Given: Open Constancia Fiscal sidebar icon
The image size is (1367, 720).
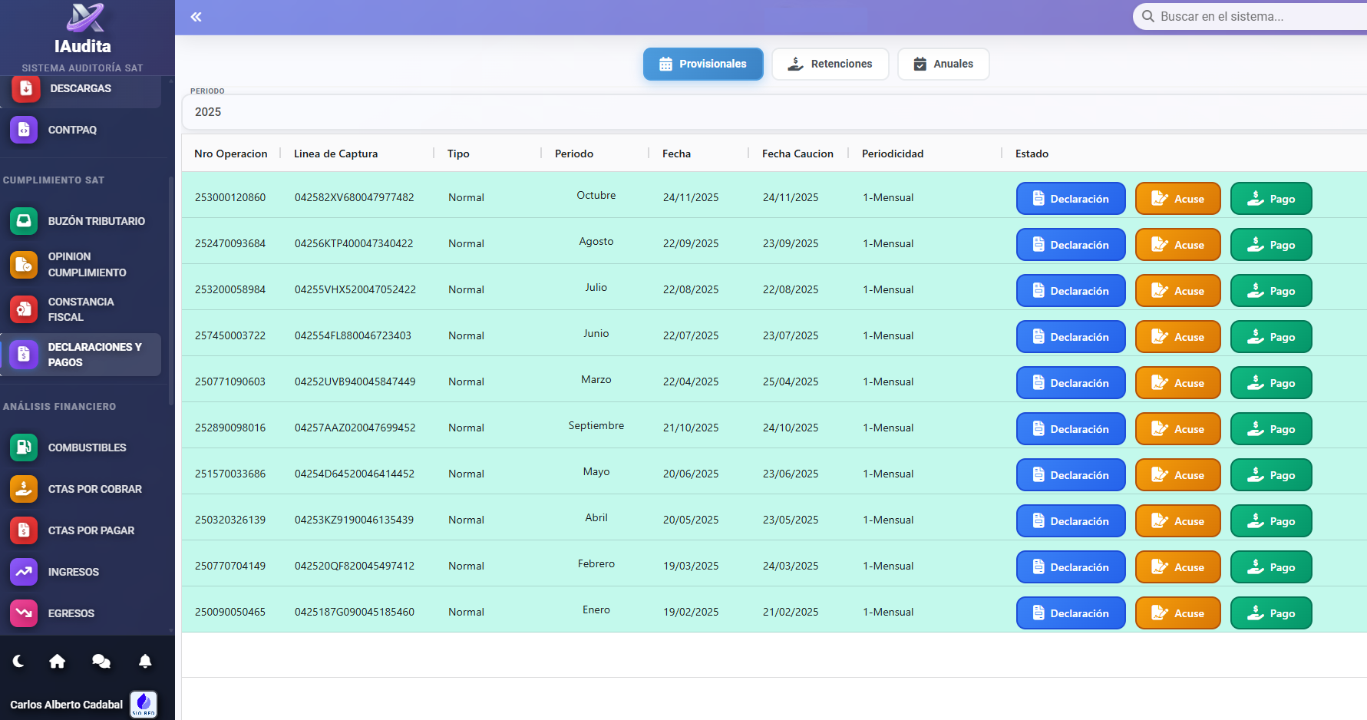Looking at the screenshot, I should 24,309.
